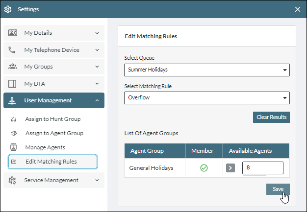Click the My Telephone Device phone icon
Viewport: 307px width, 212px height.
coord(12,50)
